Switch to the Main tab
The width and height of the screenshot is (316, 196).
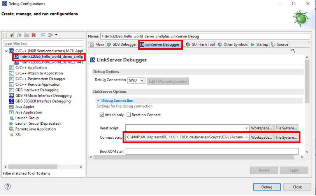pyautogui.click(x=97, y=44)
